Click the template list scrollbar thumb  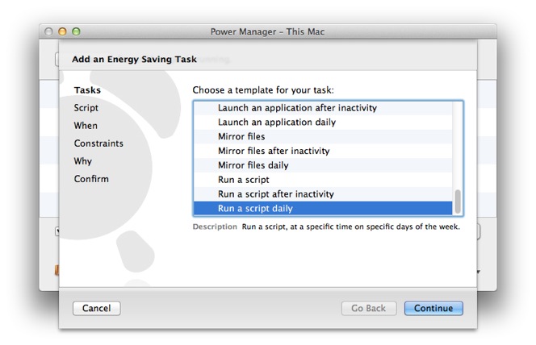(x=458, y=202)
